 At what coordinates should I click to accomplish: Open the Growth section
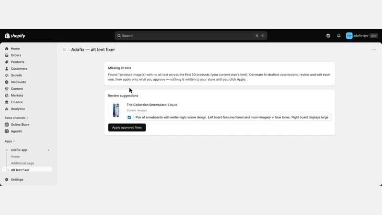coord(16,75)
